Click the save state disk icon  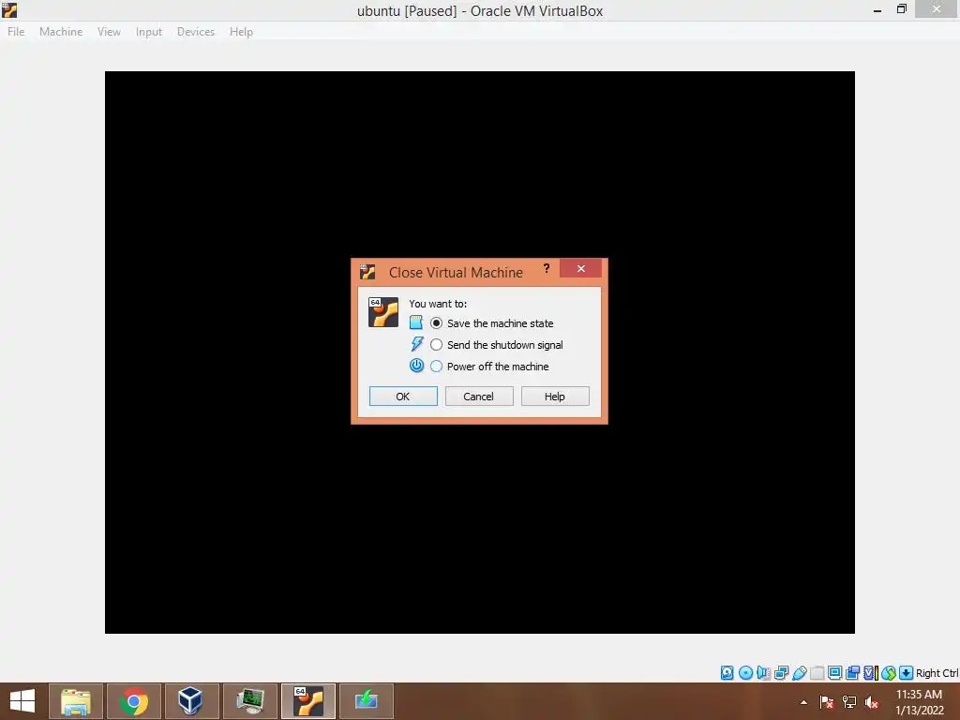[415, 322]
